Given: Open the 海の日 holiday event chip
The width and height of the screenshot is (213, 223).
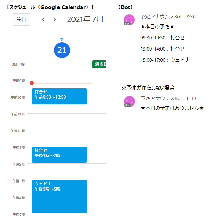Looking at the screenshot, I should (x=99, y=64).
